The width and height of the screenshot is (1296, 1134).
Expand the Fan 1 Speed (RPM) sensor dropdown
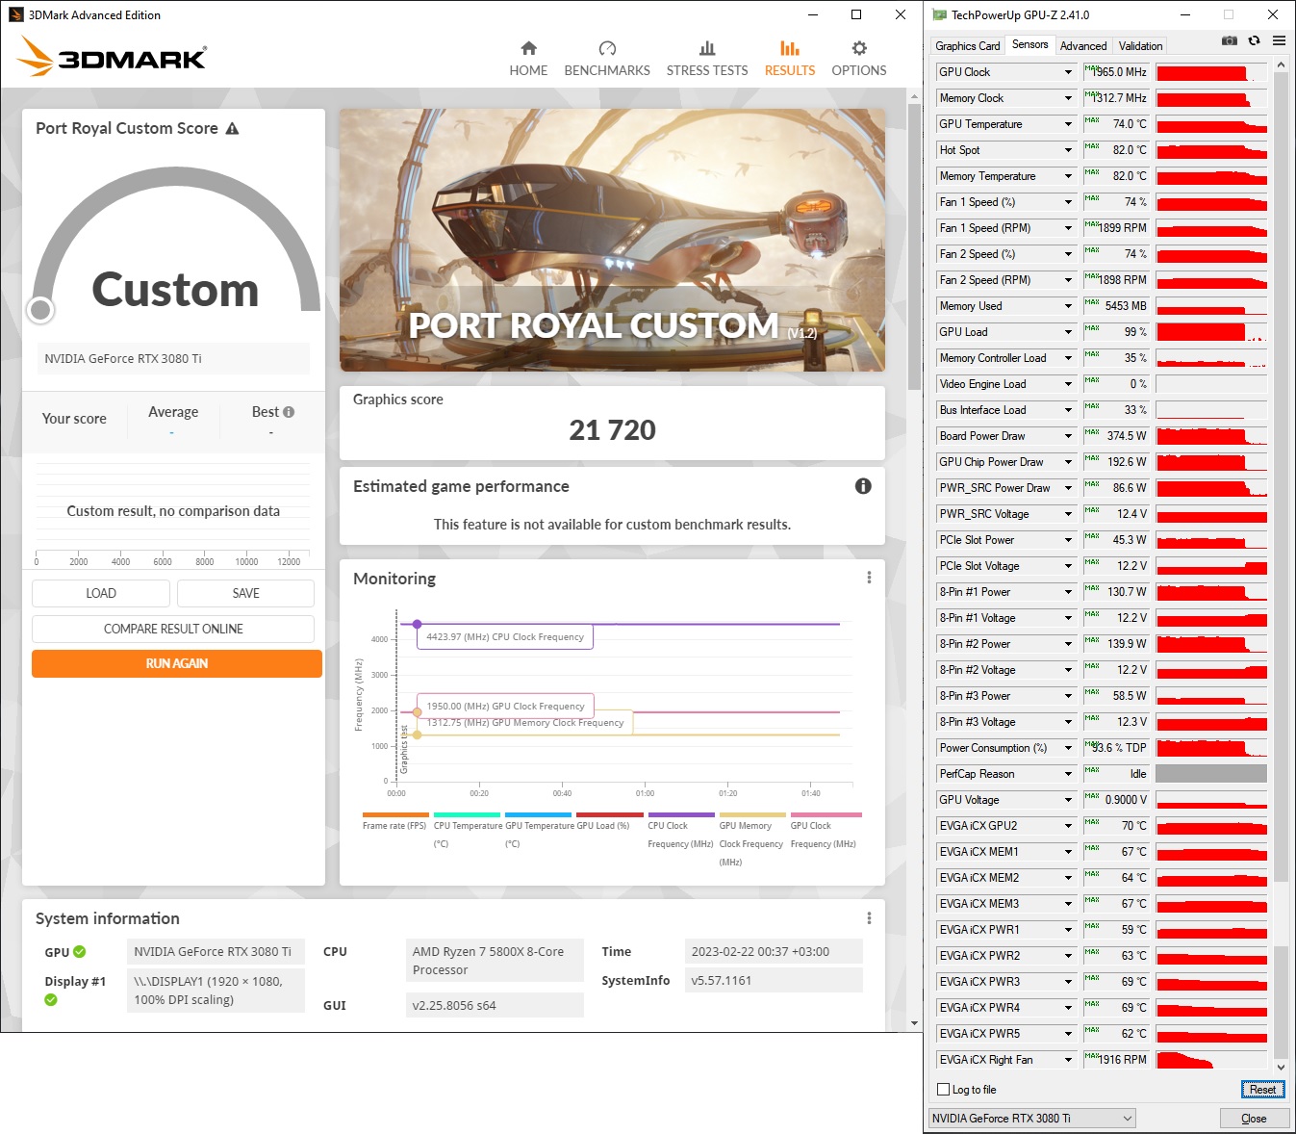click(x=1068, y=228)
